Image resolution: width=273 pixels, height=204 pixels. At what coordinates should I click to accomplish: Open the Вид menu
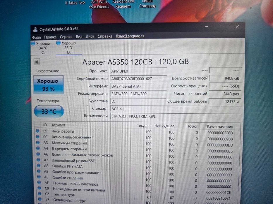[79, 37]
